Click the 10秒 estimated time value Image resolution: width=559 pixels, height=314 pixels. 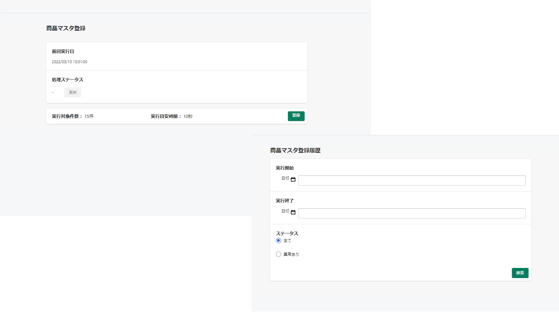point(188,117)
